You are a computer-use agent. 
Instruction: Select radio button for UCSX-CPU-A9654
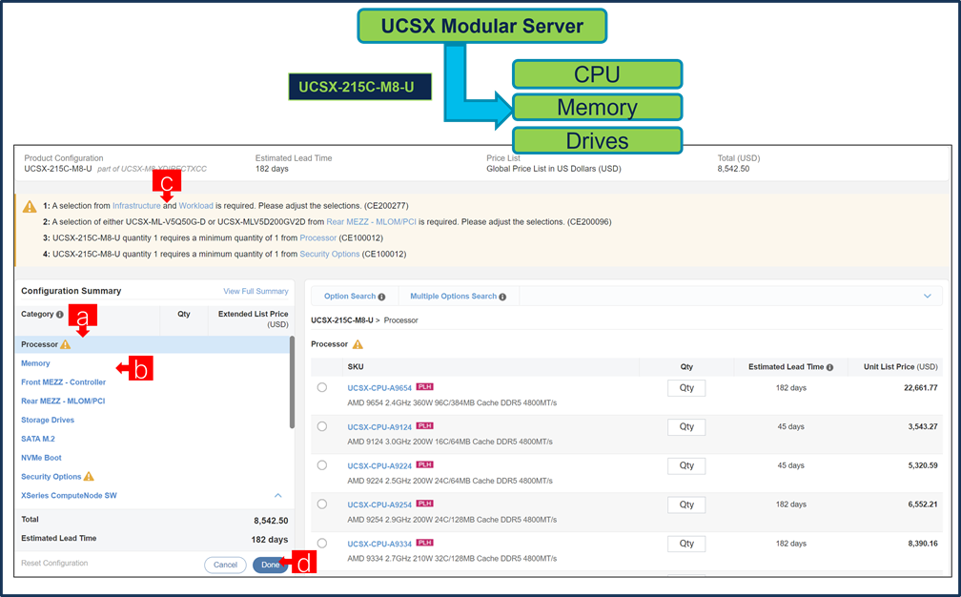(x=322, y=387)
